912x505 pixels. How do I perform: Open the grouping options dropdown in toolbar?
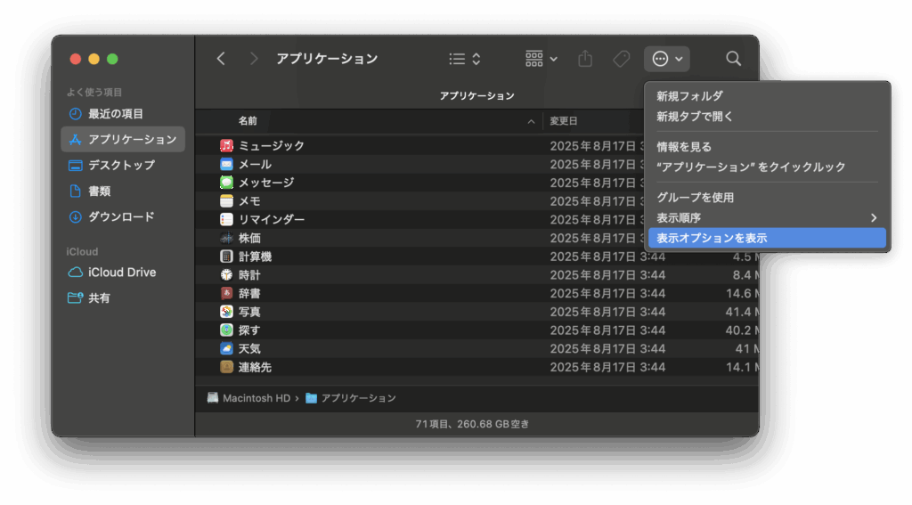(541, 59)
